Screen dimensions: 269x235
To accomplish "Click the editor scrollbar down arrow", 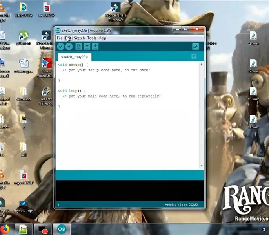I will point(202,166).
